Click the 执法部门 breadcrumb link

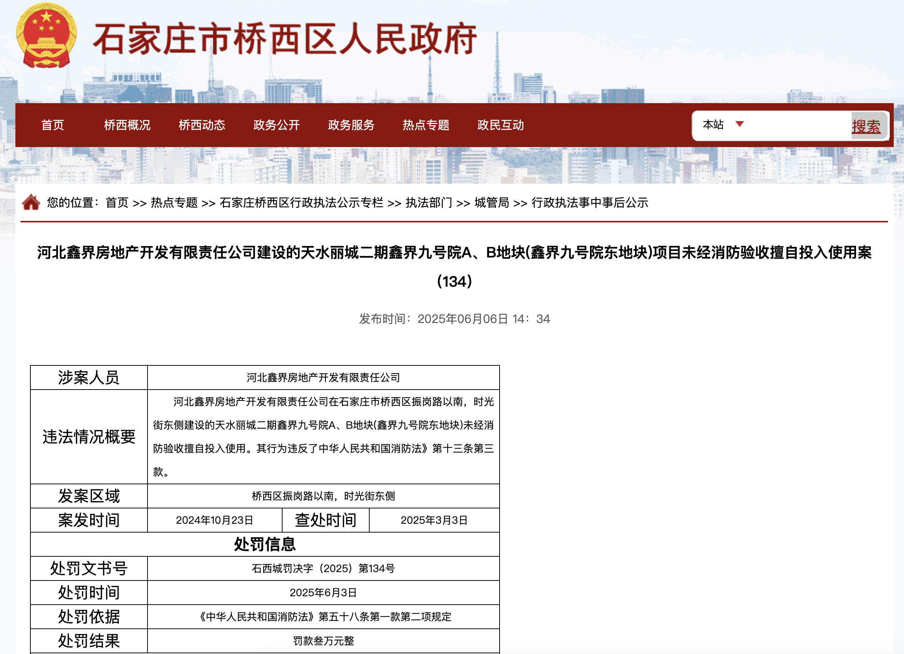click(x=429, y=203)
